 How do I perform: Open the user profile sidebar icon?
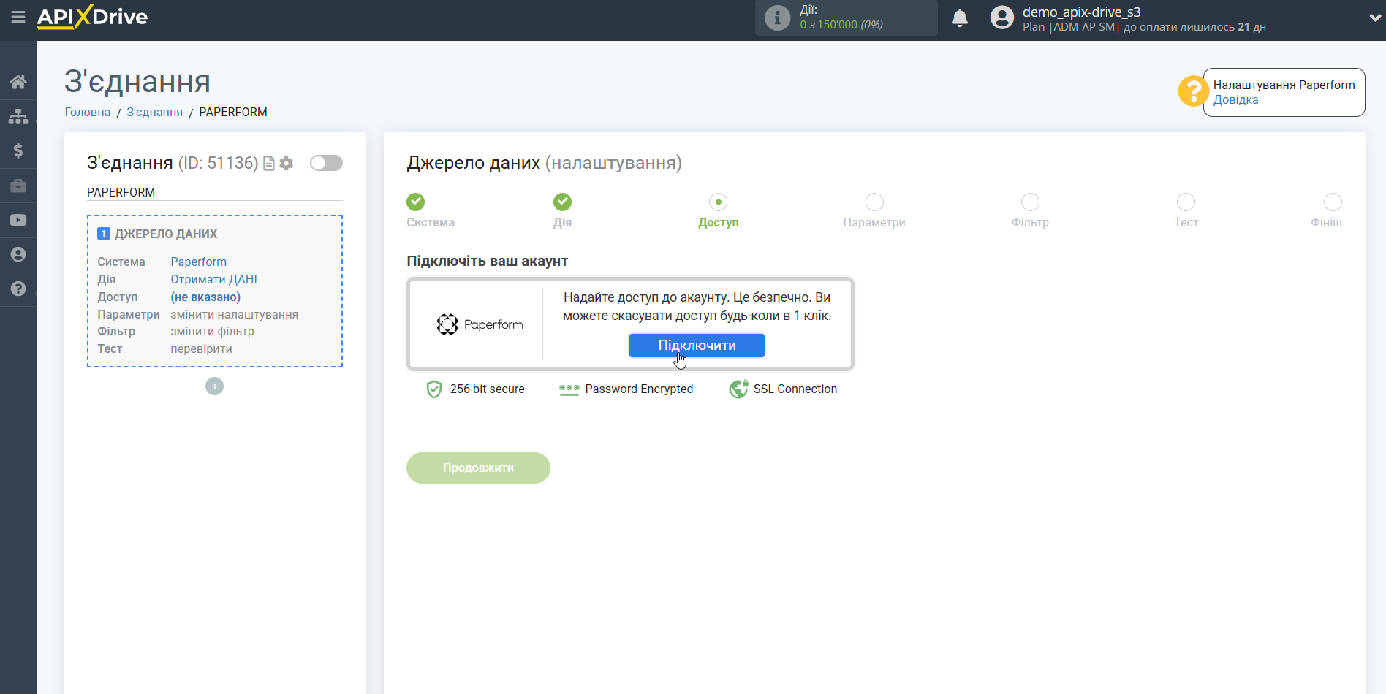(x=18, y=254)
